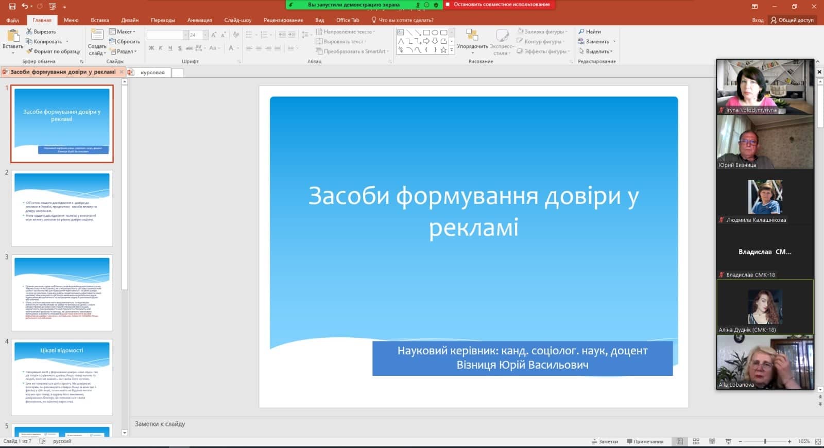The image size is (824, 448).
Task: Click the Find (Найти) magnifier icon
Action: pyautogui.click(x=581, y=31)
